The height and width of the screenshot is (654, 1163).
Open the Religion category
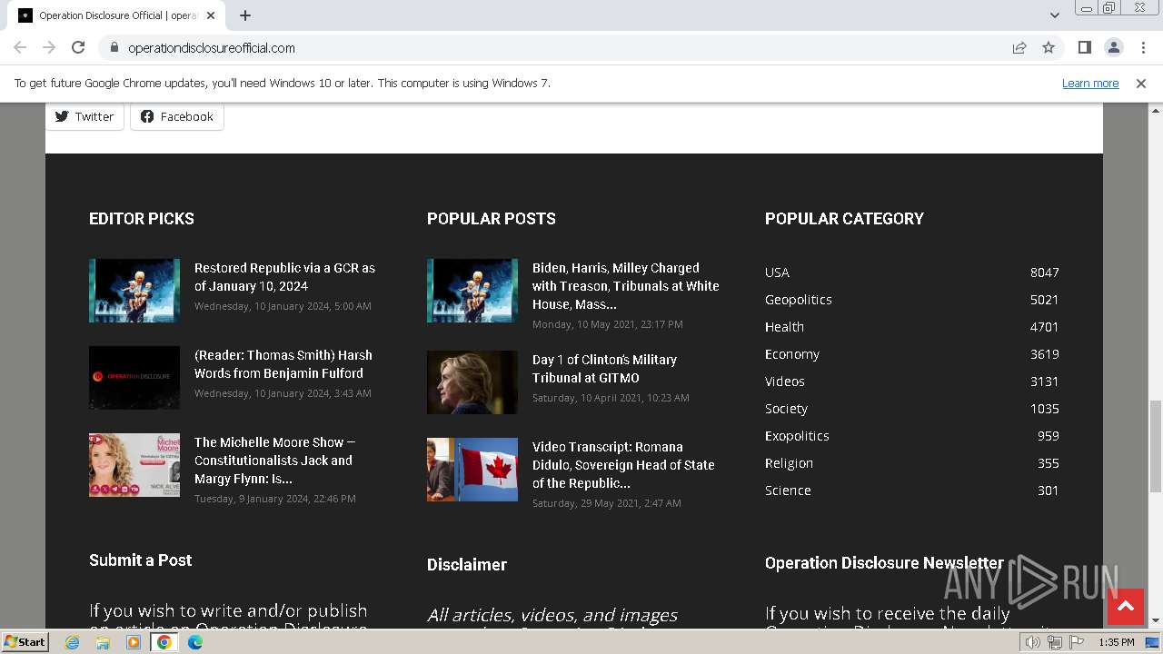point(789,463)
